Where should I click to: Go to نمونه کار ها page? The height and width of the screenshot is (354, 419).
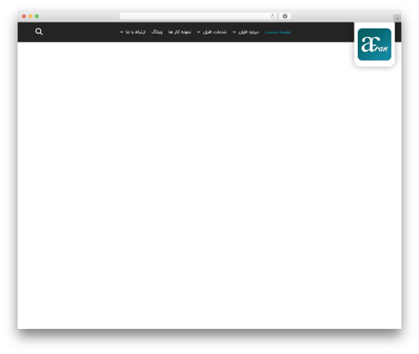[x=179, y=32]
